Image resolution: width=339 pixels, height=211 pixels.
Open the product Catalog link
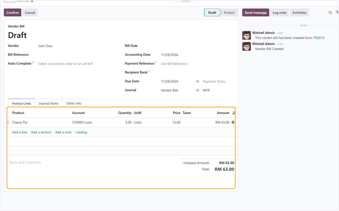81,132
